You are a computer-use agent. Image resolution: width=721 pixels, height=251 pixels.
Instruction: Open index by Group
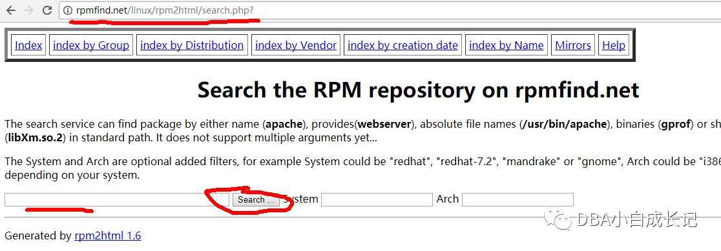91,45
